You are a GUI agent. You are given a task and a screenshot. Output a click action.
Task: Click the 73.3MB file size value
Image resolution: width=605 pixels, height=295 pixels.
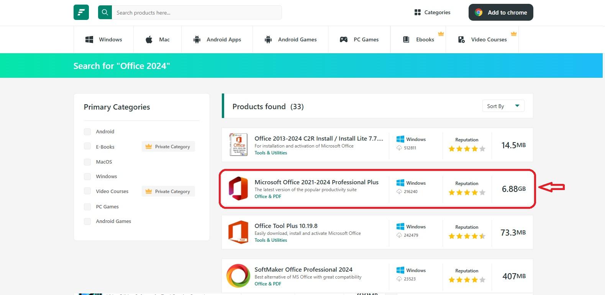(x=513, y=233)
